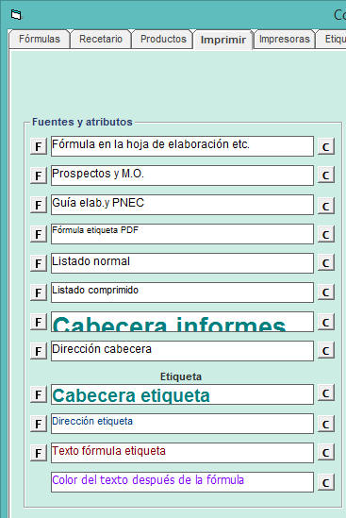This screenshot has height=518, width=346.
Task: Choose font for Cabecera etiqueta
Action: (x=39, y=394)
